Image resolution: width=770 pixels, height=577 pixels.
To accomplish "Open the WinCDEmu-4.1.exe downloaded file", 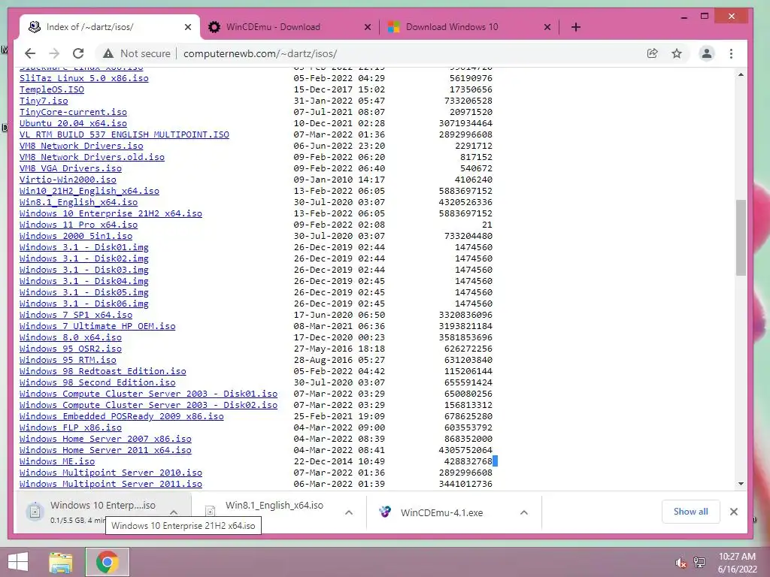I will [441, 512].
